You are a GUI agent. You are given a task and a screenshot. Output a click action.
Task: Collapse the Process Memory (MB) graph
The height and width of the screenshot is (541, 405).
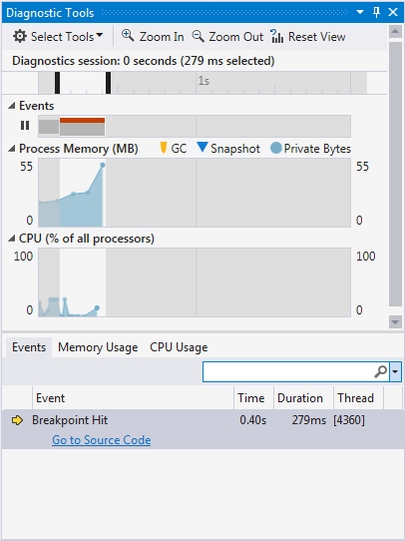click(12, 149)
